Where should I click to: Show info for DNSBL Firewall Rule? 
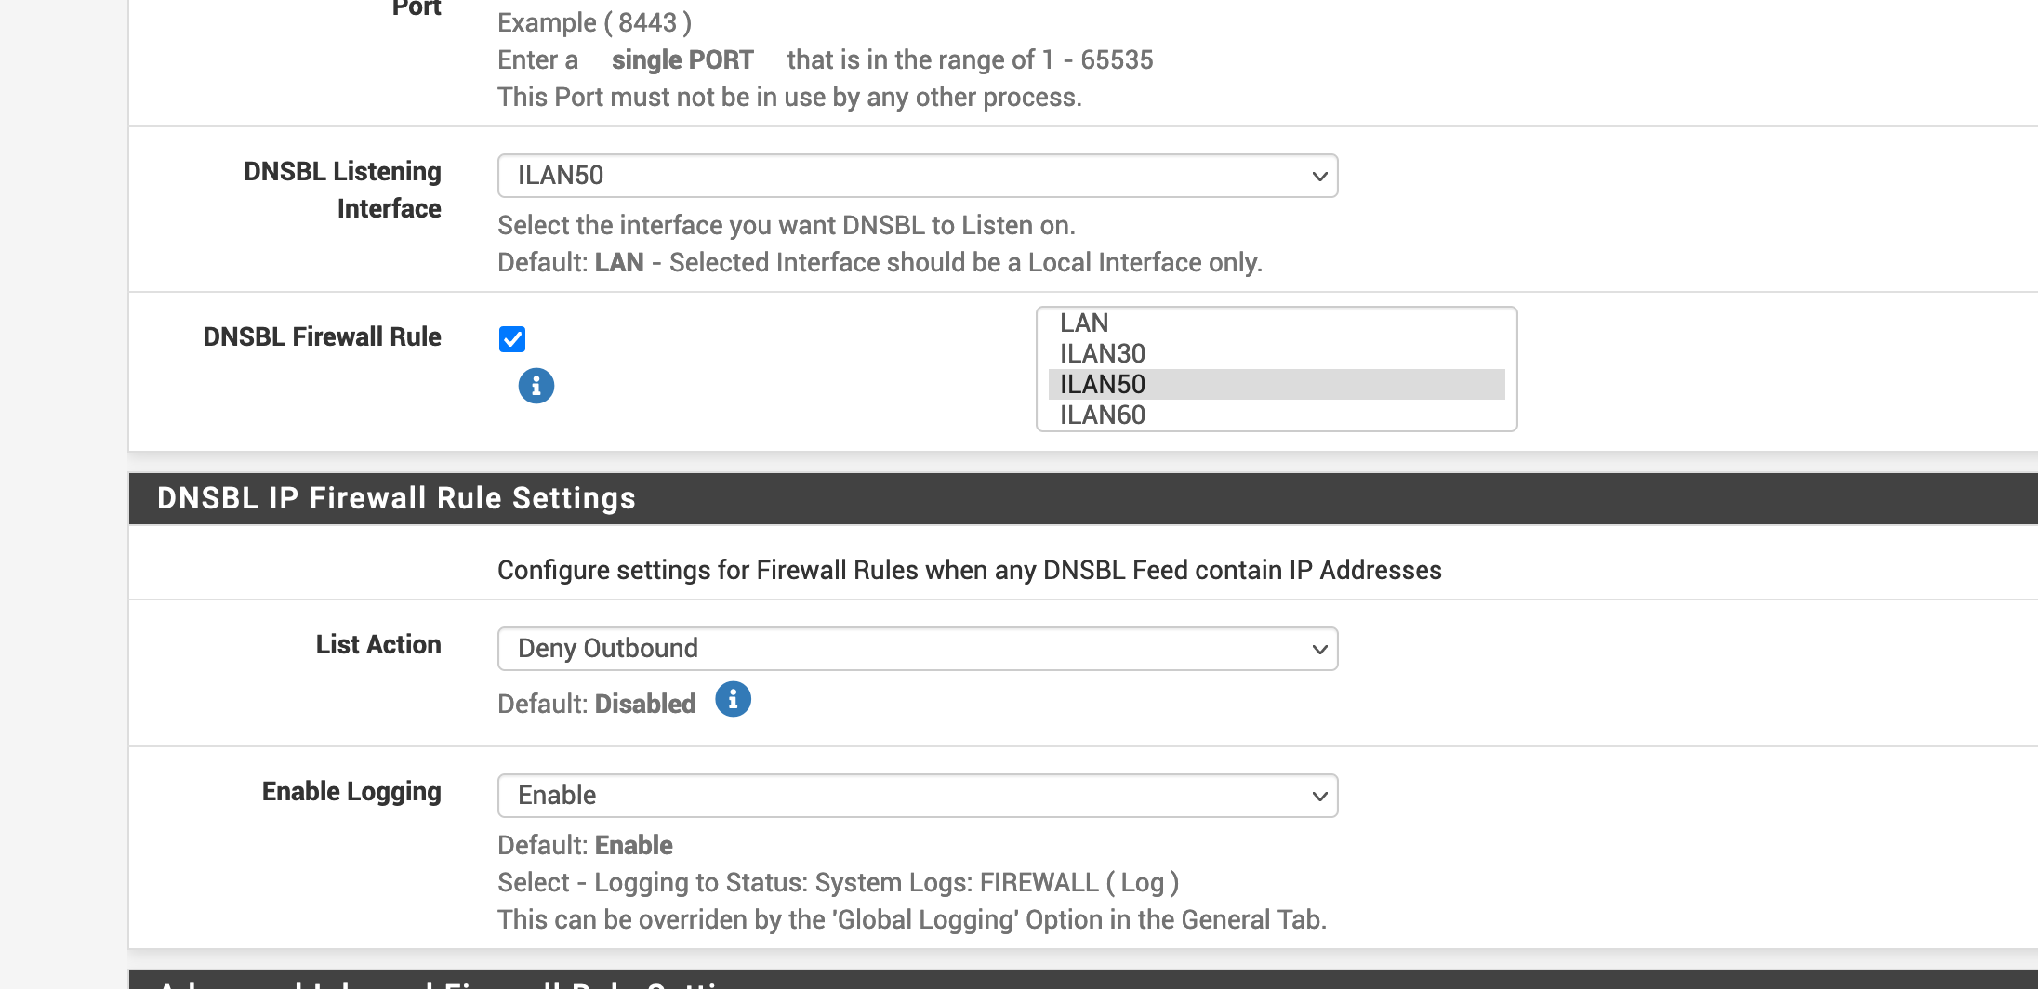(536, 386)
